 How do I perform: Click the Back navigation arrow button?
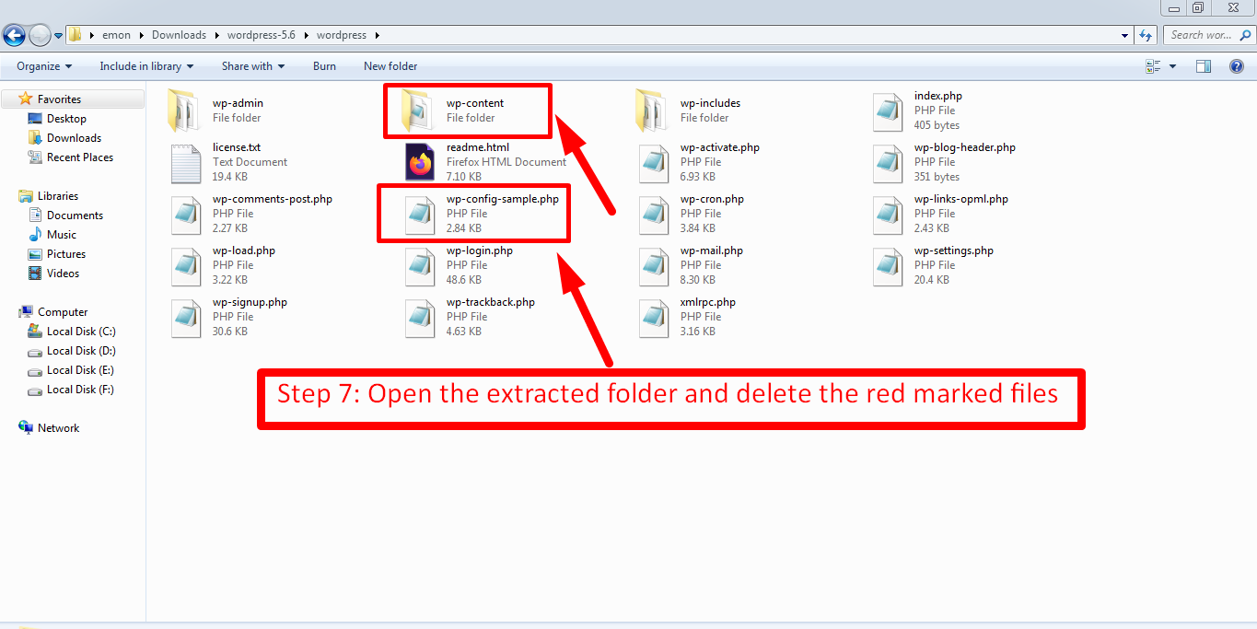coord(14,35)
